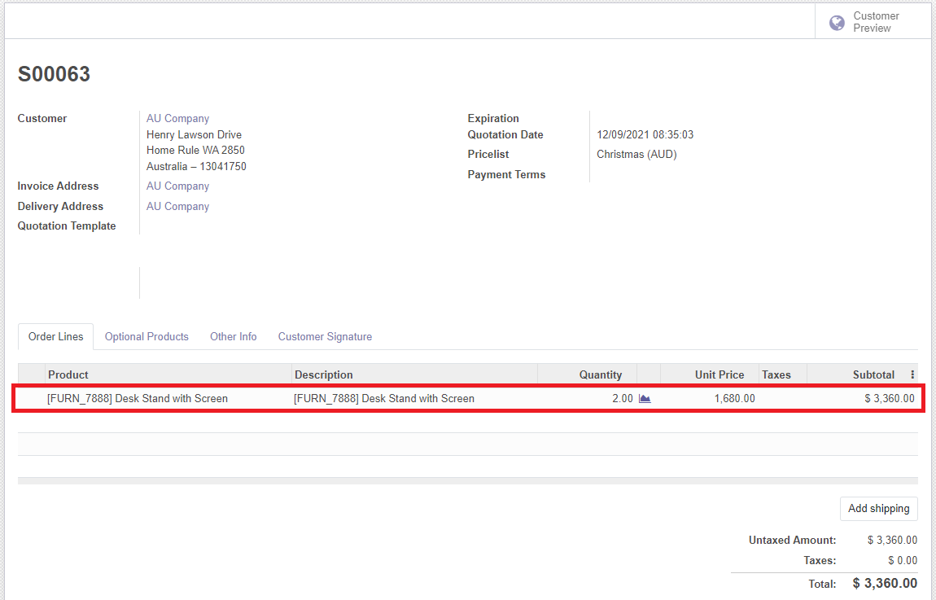Select the Customer Signature tab
The height and width of the screenshot is (600, 936).
tap(325, 337)
